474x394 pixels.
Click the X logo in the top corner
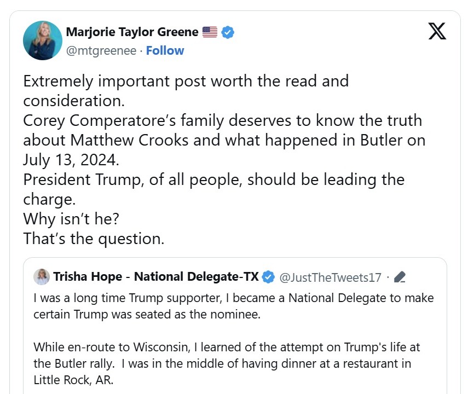pos(437,31)
